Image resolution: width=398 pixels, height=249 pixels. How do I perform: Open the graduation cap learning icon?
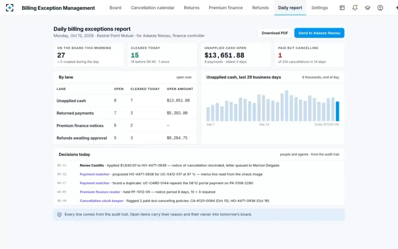click(367, 8)
